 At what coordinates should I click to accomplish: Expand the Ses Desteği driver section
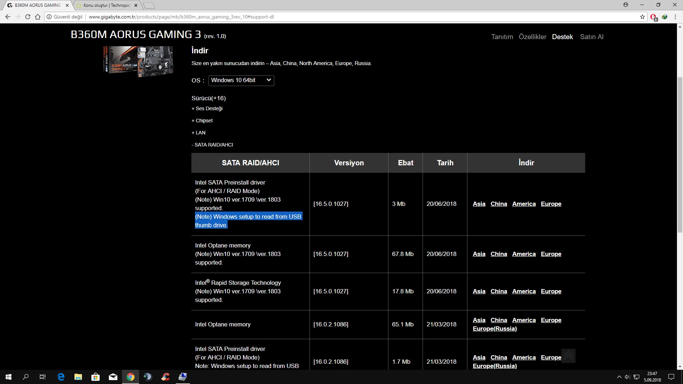207,108
